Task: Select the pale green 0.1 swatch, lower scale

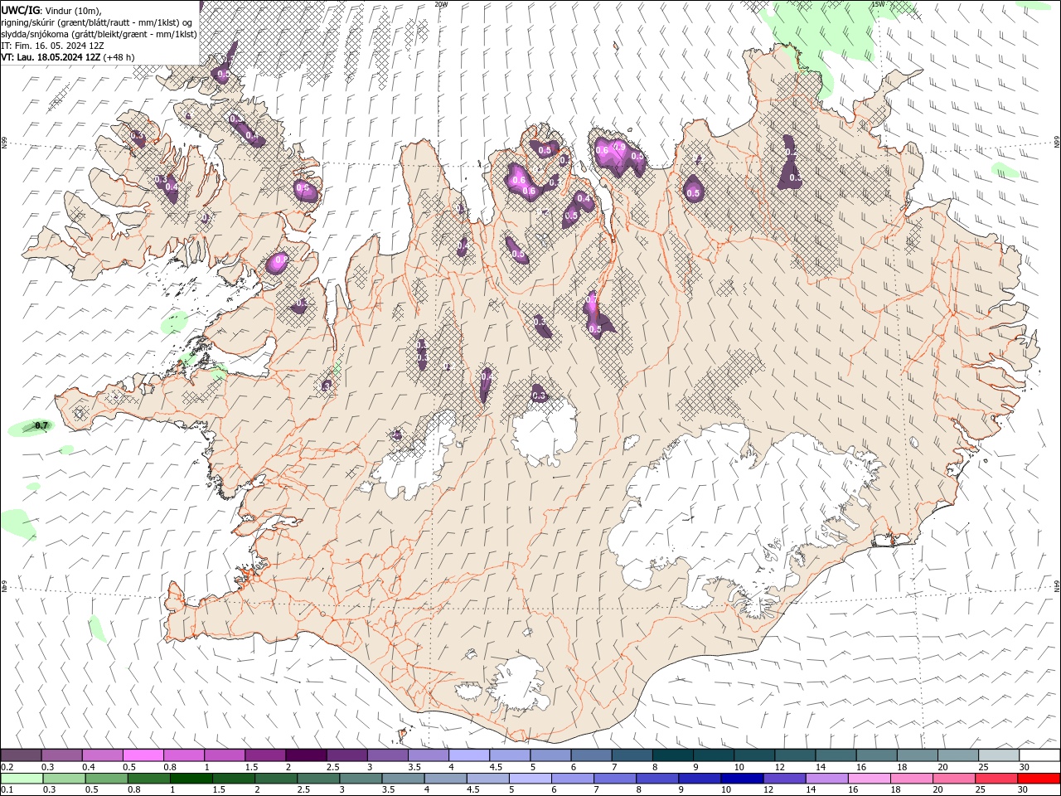Action: pyautogui.click(x=22, y=779)
